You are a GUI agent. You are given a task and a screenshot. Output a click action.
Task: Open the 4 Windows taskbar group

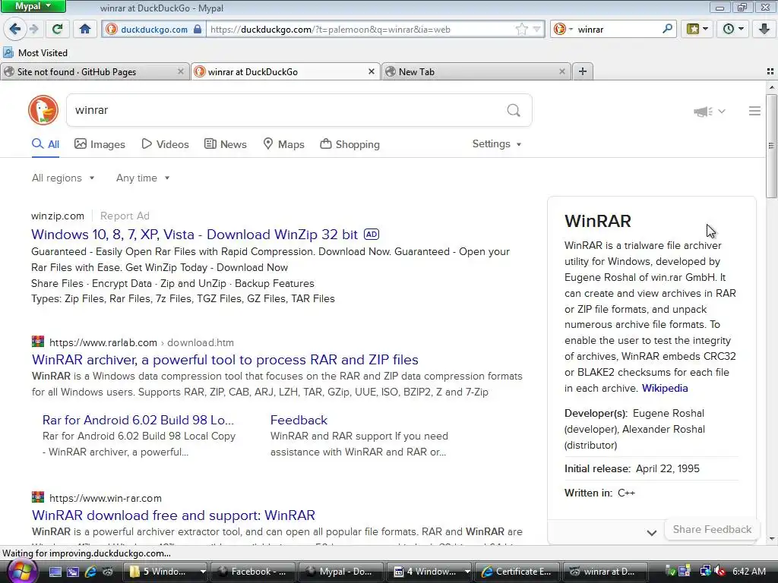click(430, 572)
